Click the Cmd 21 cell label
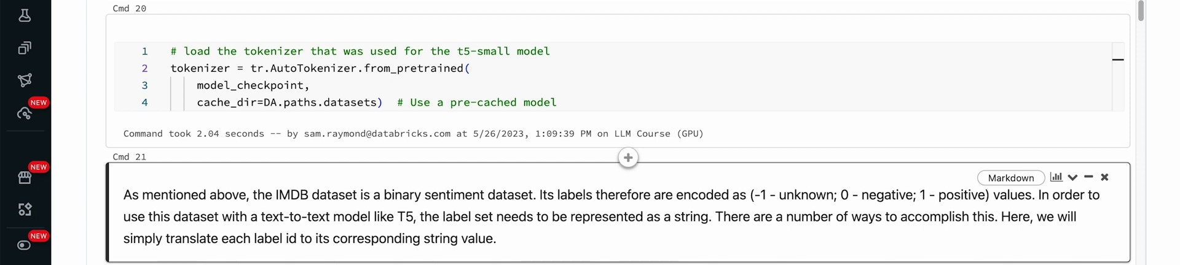Viewport: 1180px width, 265px height. [129, 157]
